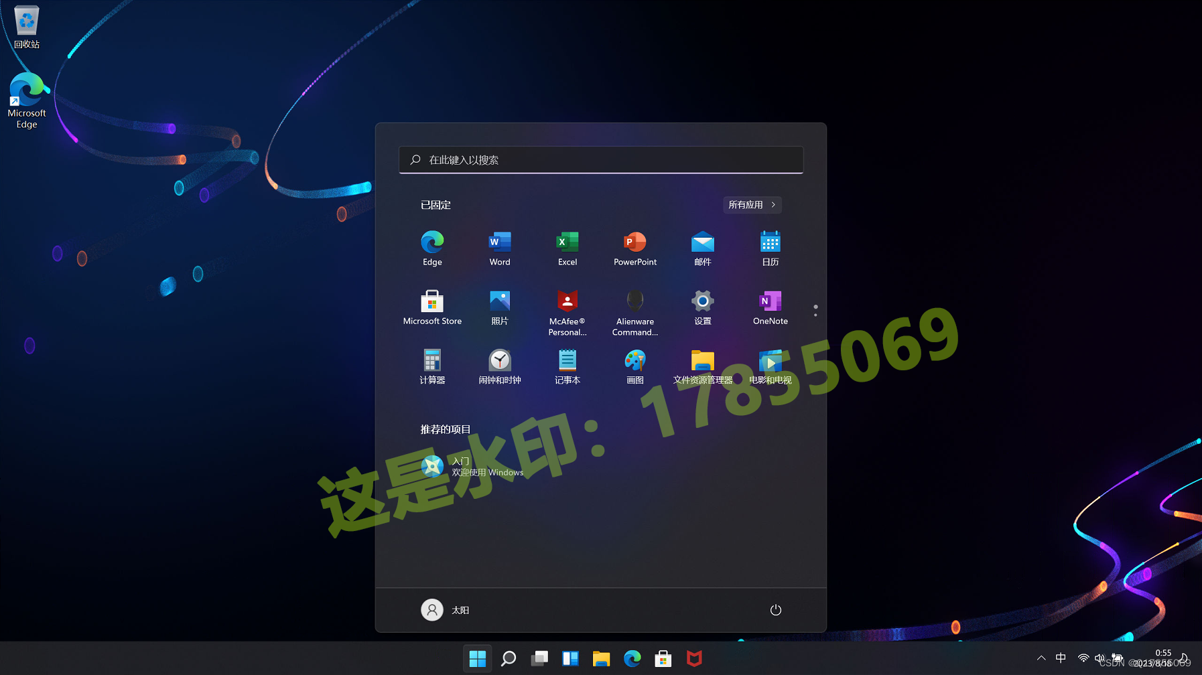Open 闹钟和时钟 clock app

[x=500, y=367]
